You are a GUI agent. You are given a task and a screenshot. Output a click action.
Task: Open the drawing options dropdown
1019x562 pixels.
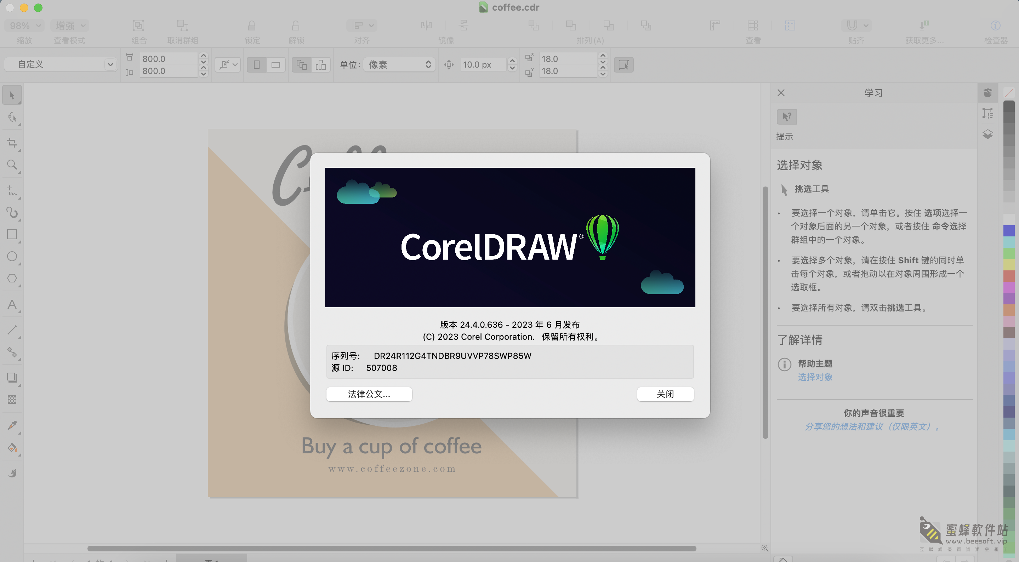(x=228, y=64)
